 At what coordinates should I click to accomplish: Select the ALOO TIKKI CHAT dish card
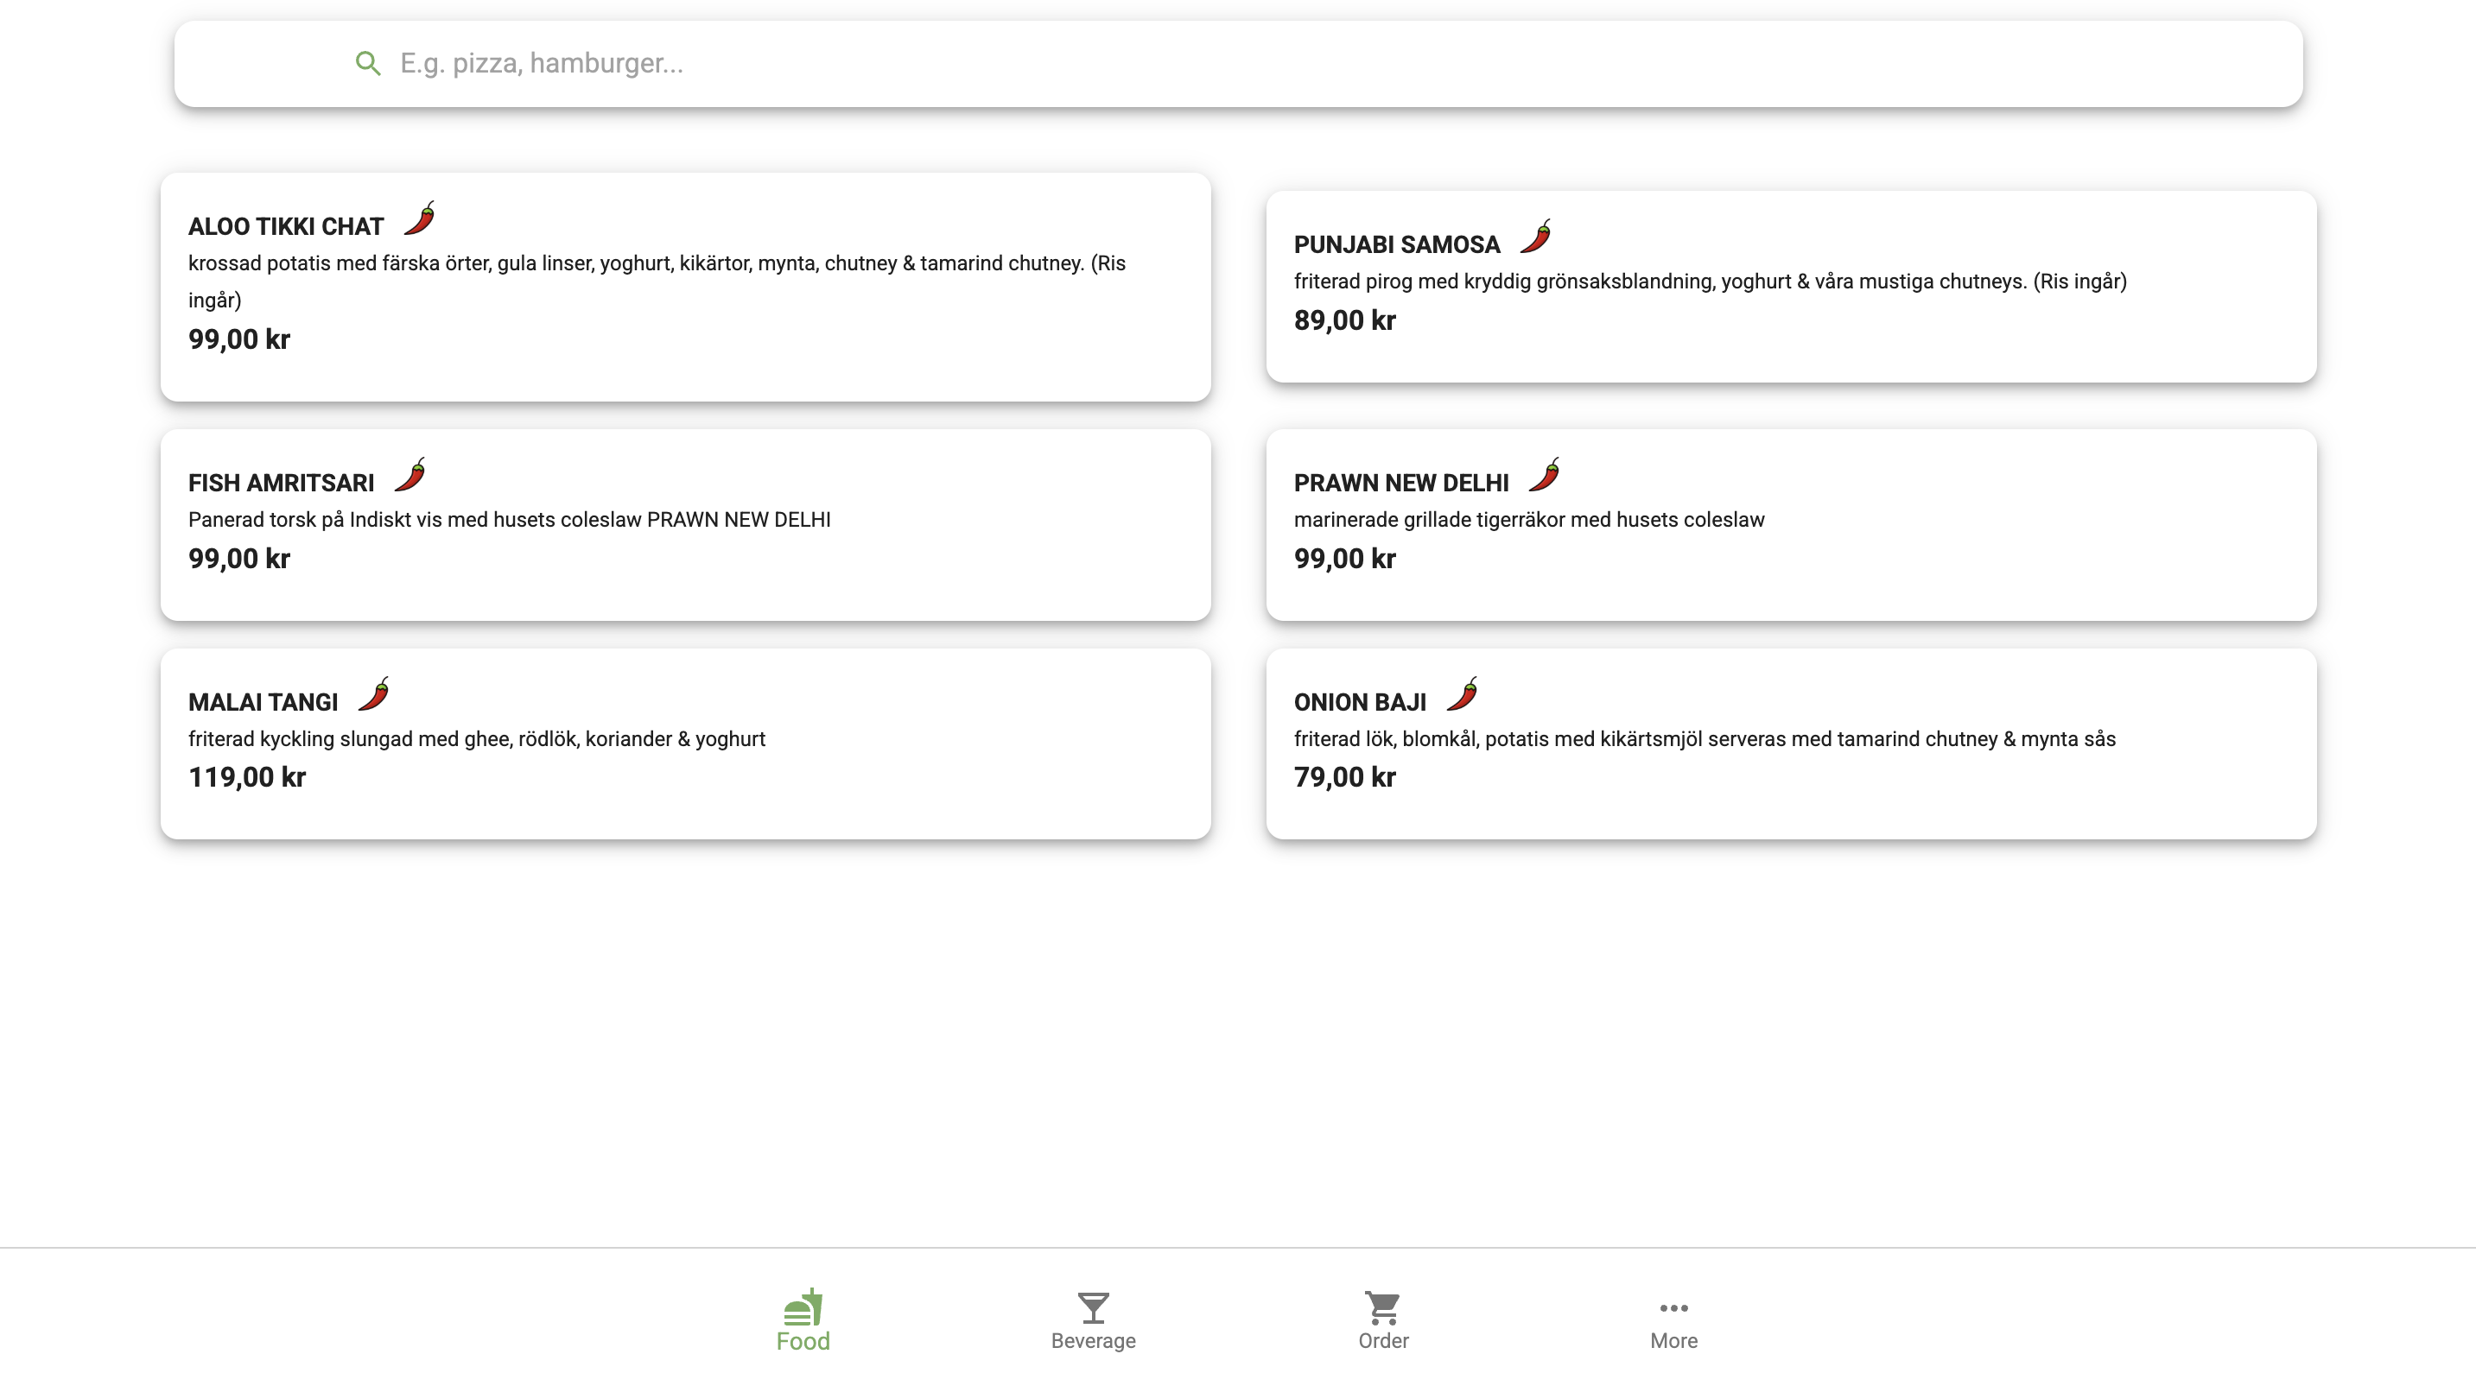[685, 288]
